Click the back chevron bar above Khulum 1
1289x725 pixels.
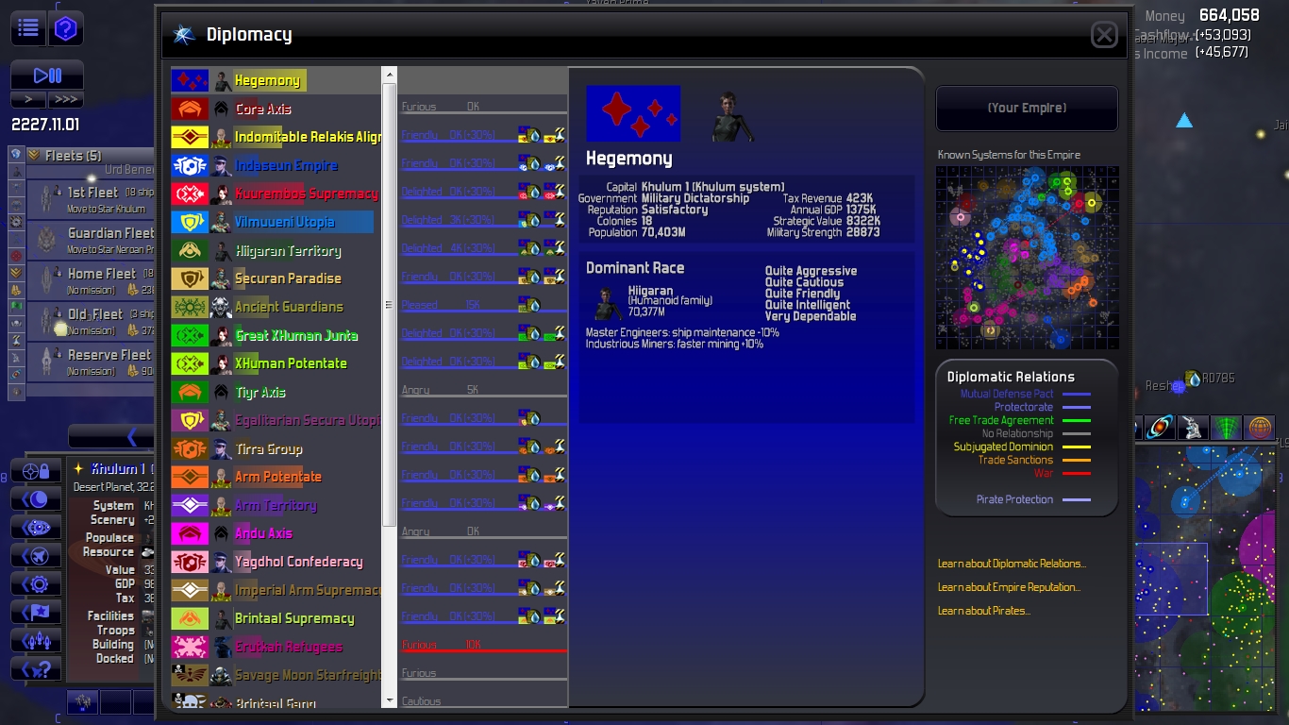111,436
